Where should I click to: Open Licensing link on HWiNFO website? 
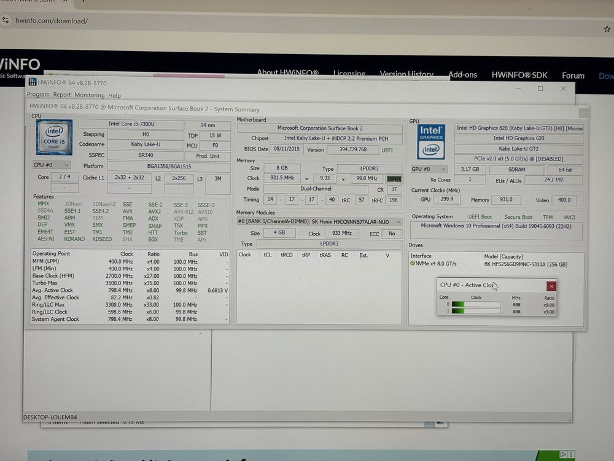(x=349, y=74)
